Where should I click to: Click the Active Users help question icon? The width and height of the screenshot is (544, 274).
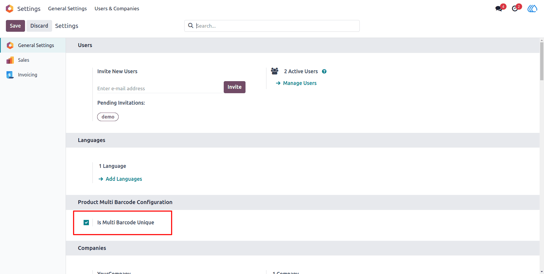click(x=324, y=71)
